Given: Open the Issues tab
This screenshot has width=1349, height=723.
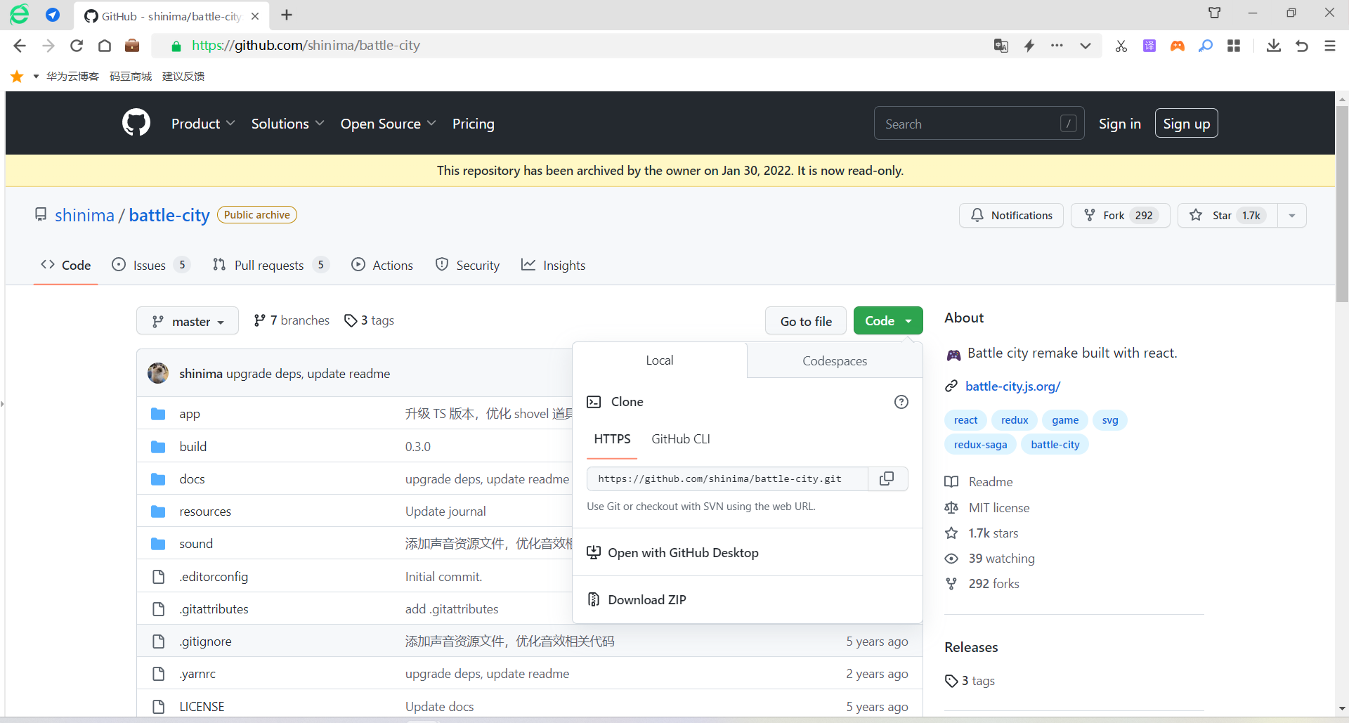Looking at the screenshot, I should point(151,265).
